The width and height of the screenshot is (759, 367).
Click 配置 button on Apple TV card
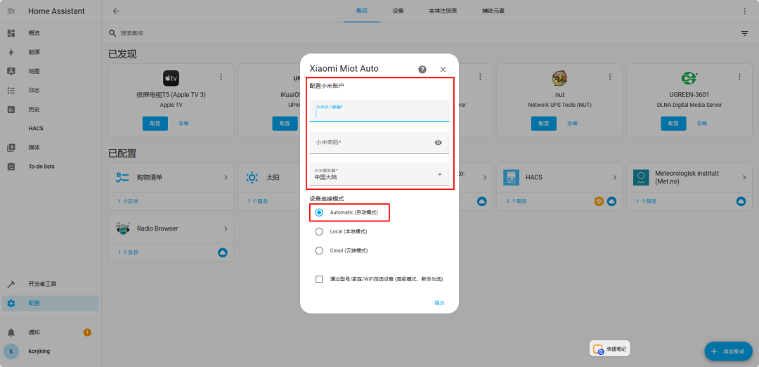point(155,124)
